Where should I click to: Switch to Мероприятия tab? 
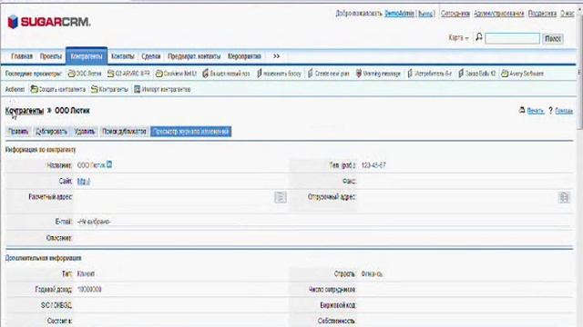pyautogui.click(x=245, y=56)
